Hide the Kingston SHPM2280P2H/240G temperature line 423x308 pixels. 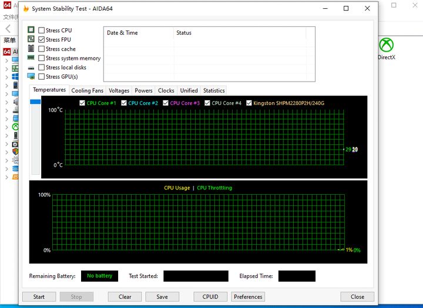pyautogui.click(x=249, y=103)
